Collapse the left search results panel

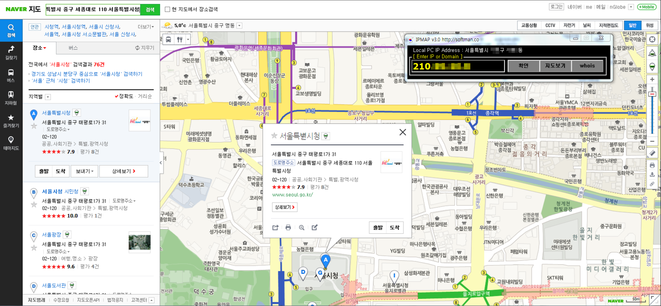[x=161, y=163]
